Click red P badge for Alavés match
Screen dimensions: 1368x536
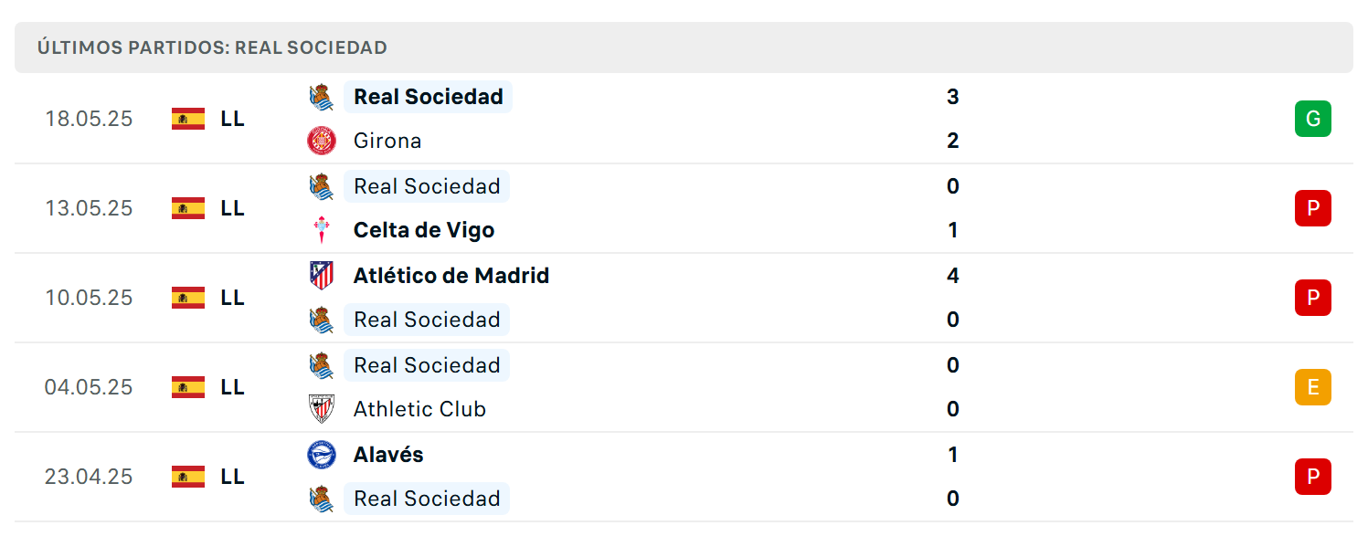click(1313, 477)
